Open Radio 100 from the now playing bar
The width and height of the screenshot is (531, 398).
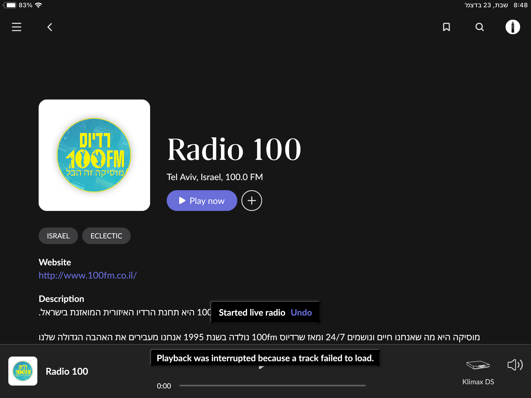tap(67, 371)
